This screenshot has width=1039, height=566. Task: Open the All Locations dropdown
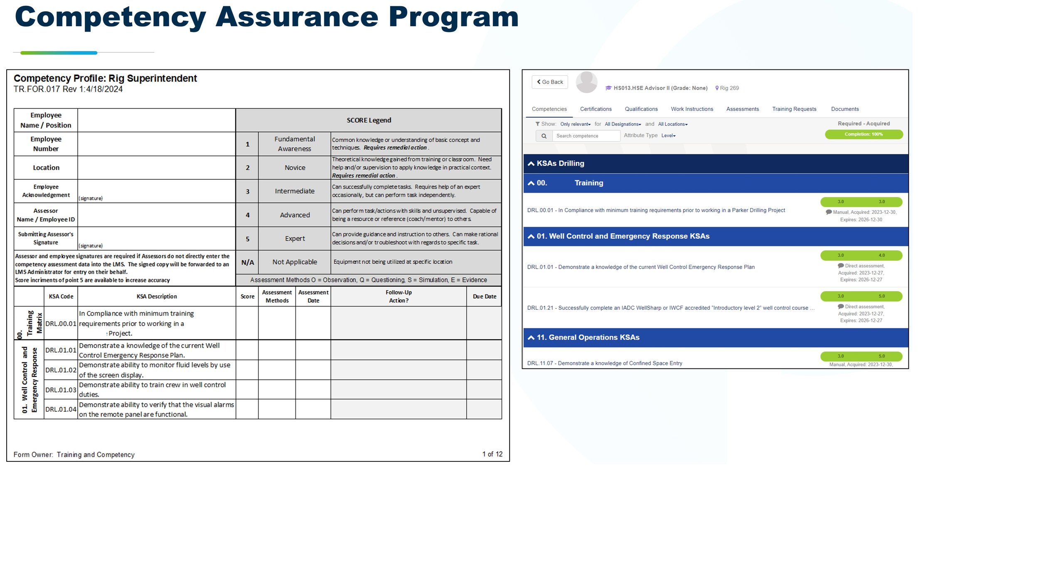click(672, 124)
